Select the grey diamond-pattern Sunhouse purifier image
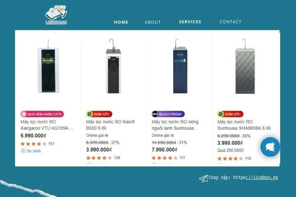 tap(245, 66)
